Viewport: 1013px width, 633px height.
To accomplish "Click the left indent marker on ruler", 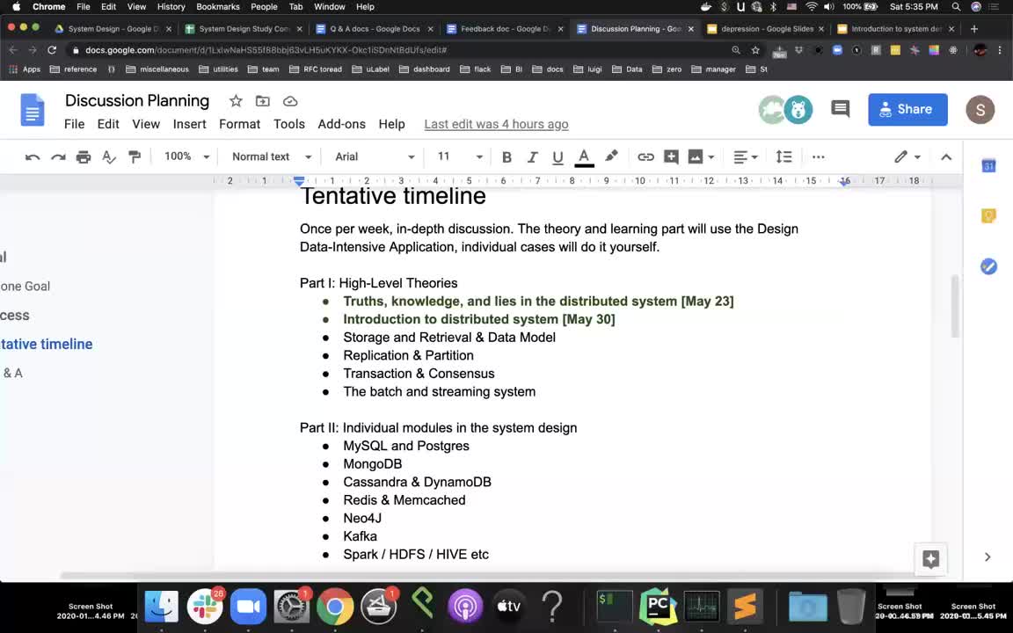I will point(298,181).
